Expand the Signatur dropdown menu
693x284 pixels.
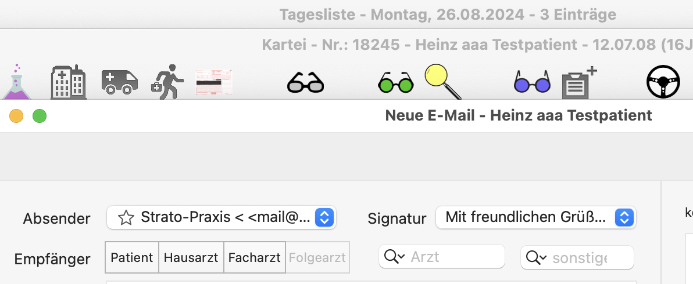tap(535, 217)
